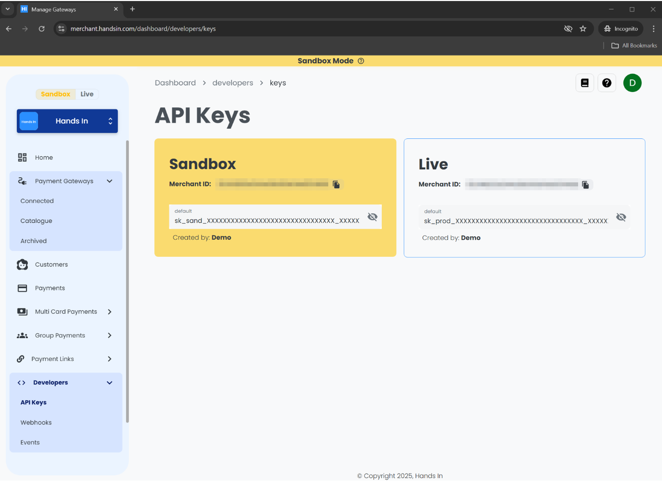Click the sidebar vertical scrollbar
662x481 pixels.
pyautogui.click(x=127, y=282)
